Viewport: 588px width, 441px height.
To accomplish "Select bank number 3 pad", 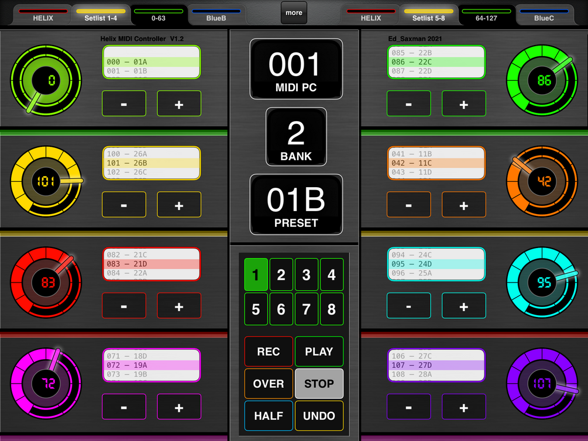I will coord(307,274).
